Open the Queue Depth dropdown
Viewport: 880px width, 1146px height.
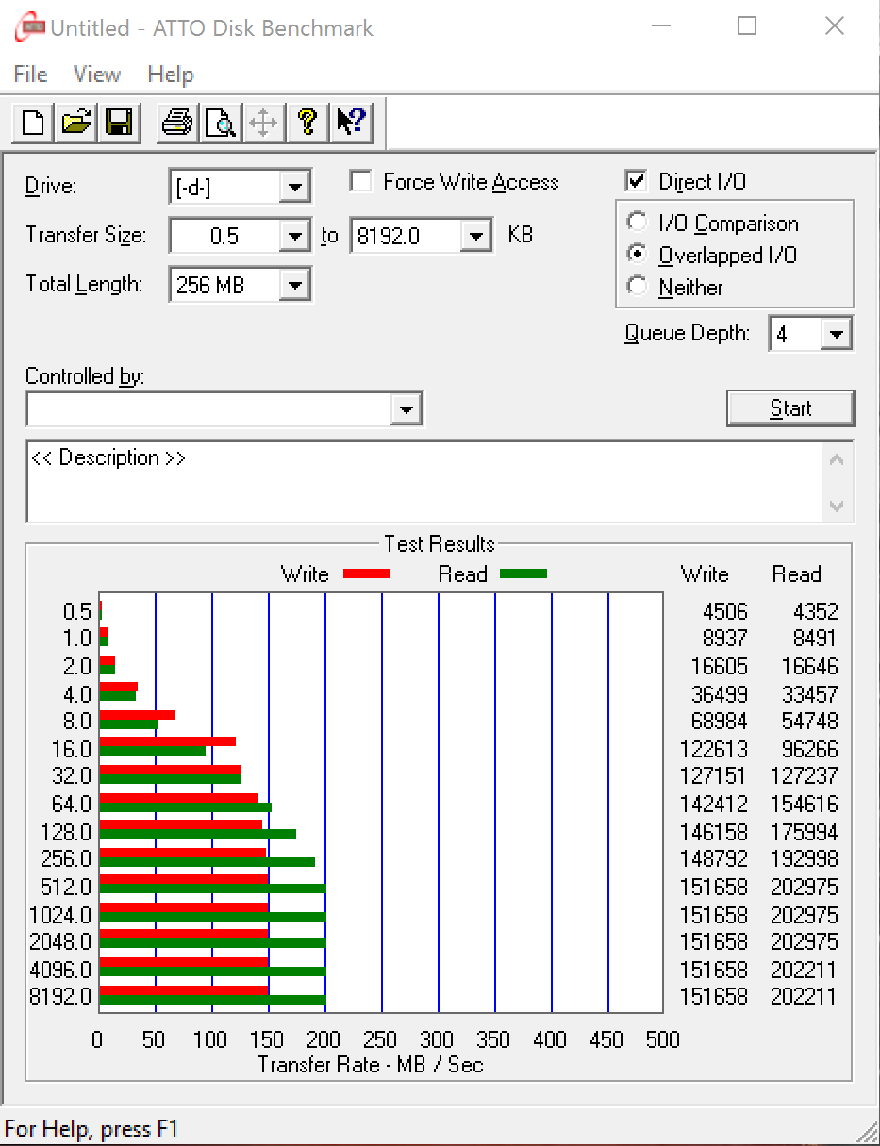837,334
